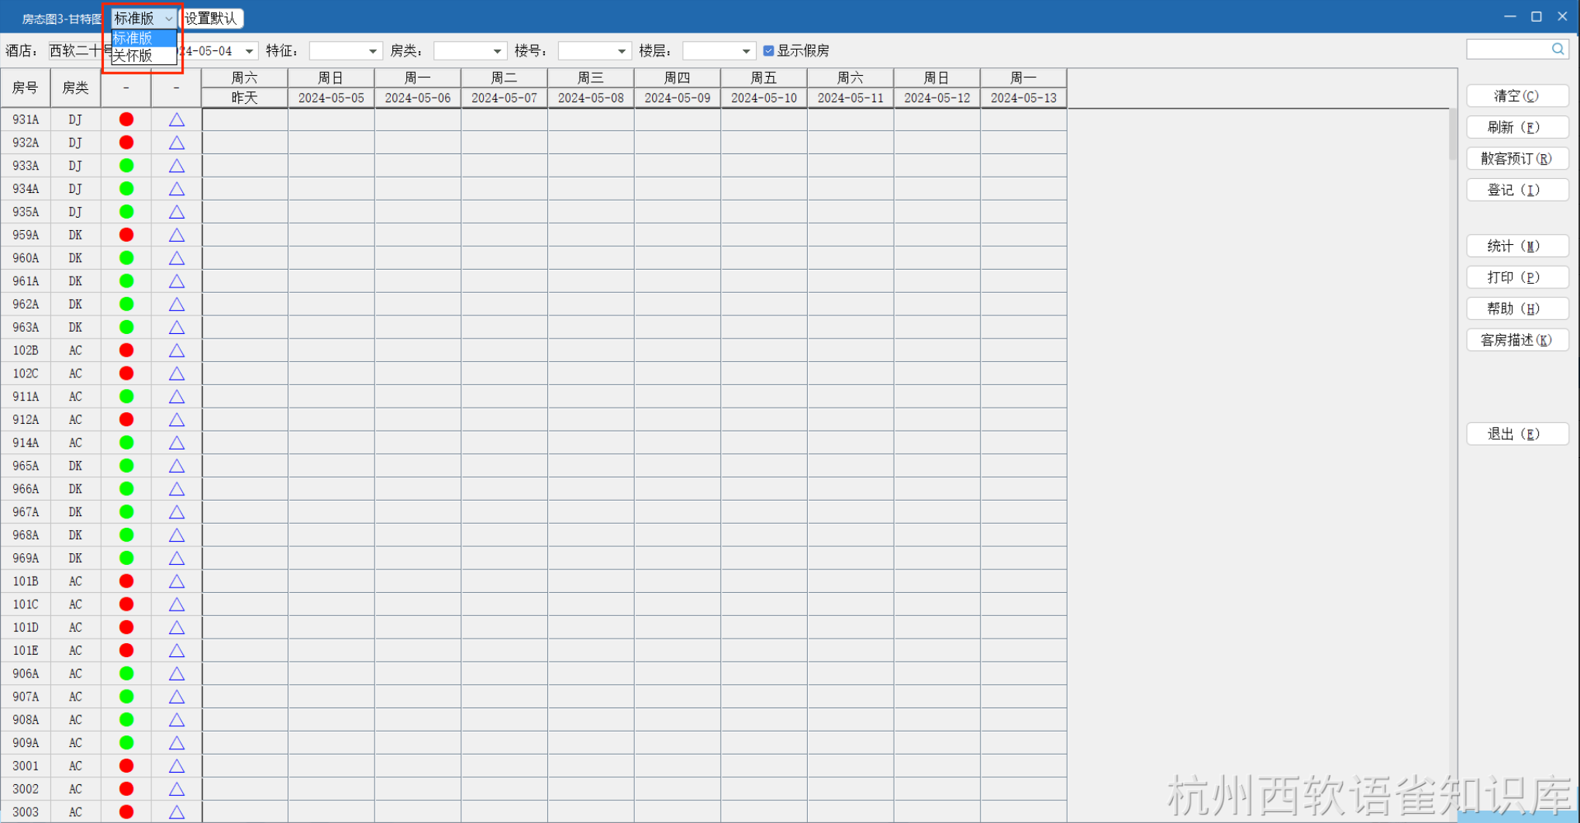Select room number 962A row label
1580x823 pixels.
point(26,305)
